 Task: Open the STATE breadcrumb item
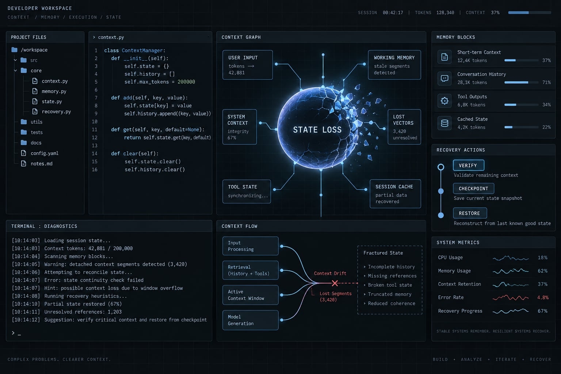[x=114, y=17]
